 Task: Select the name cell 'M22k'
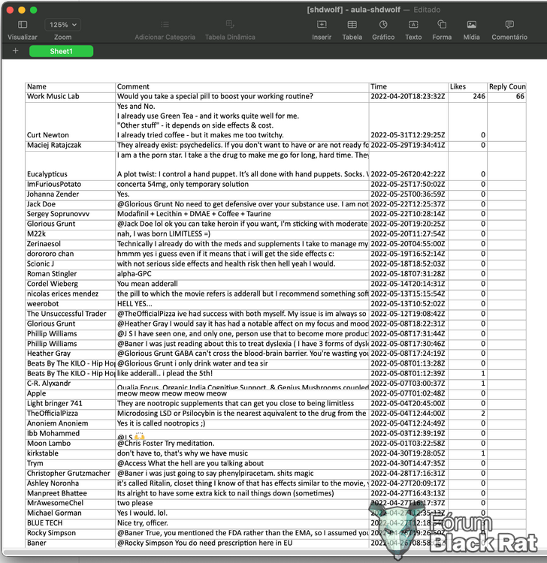pos(70,234)
